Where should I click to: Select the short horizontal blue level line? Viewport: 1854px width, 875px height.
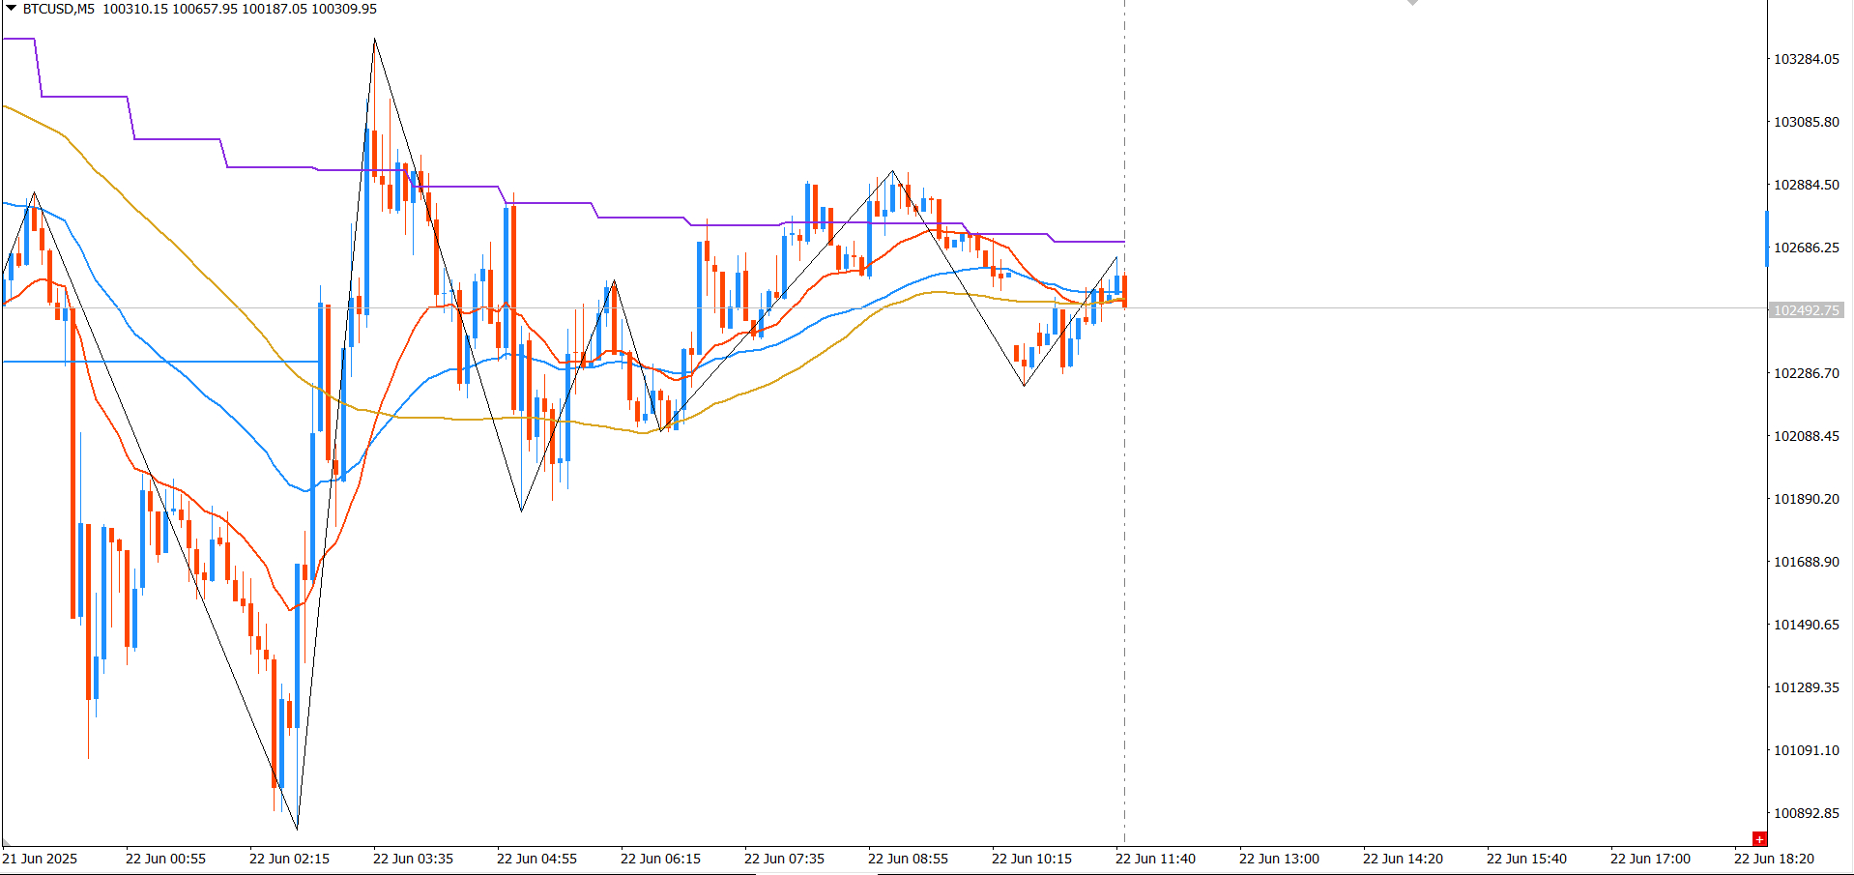point(160,362)
